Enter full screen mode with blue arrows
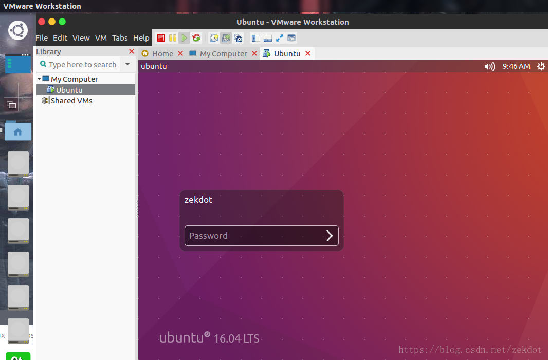This screenshot has height=360, width=548. 280,38
